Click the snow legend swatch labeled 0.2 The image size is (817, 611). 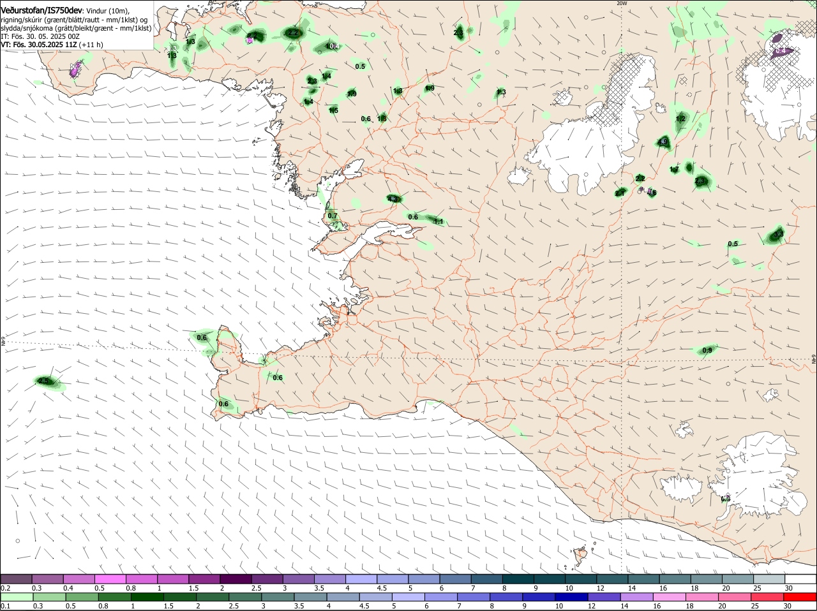[16, 579]
